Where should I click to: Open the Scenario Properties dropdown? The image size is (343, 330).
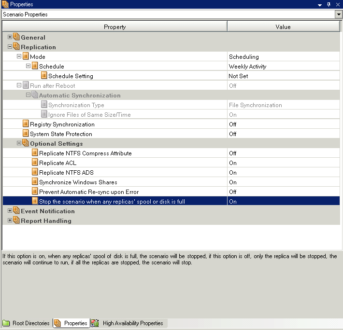point(338,14)
